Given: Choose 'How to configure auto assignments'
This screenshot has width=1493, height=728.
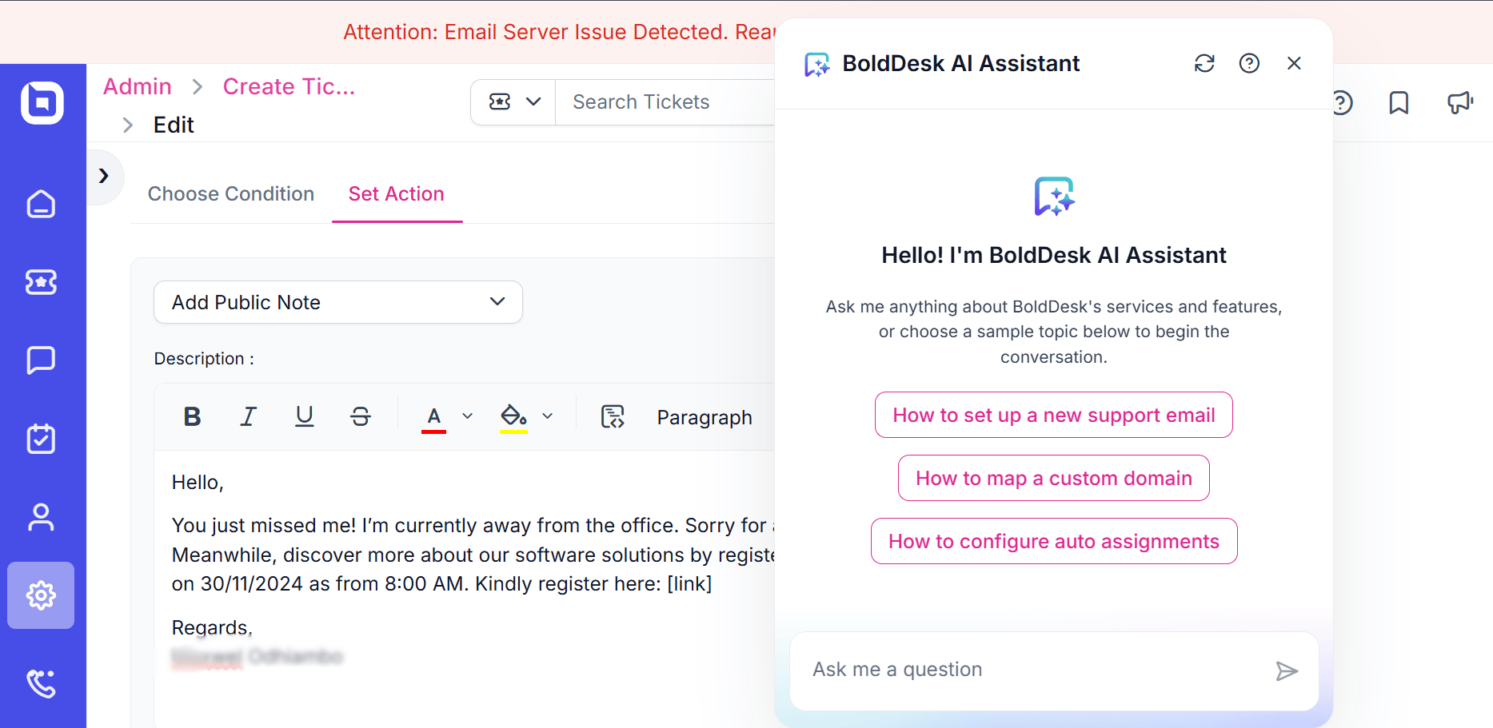Looking at the screenshot, I should point(1054,541).
